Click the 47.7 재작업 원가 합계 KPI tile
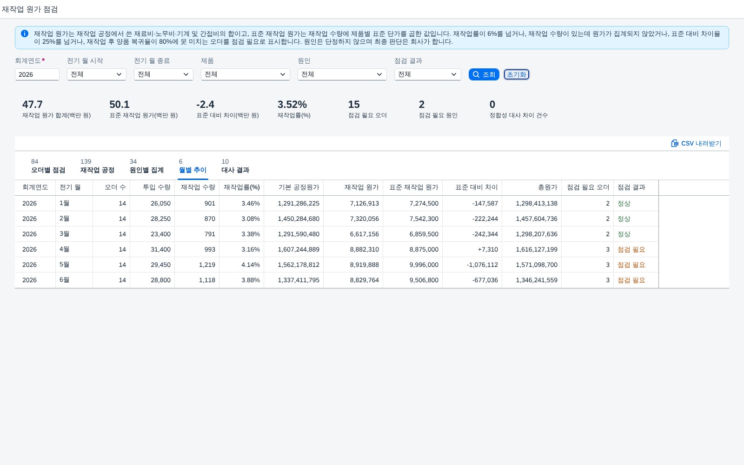This screenshot has width=744, height=465. [56, 109]
